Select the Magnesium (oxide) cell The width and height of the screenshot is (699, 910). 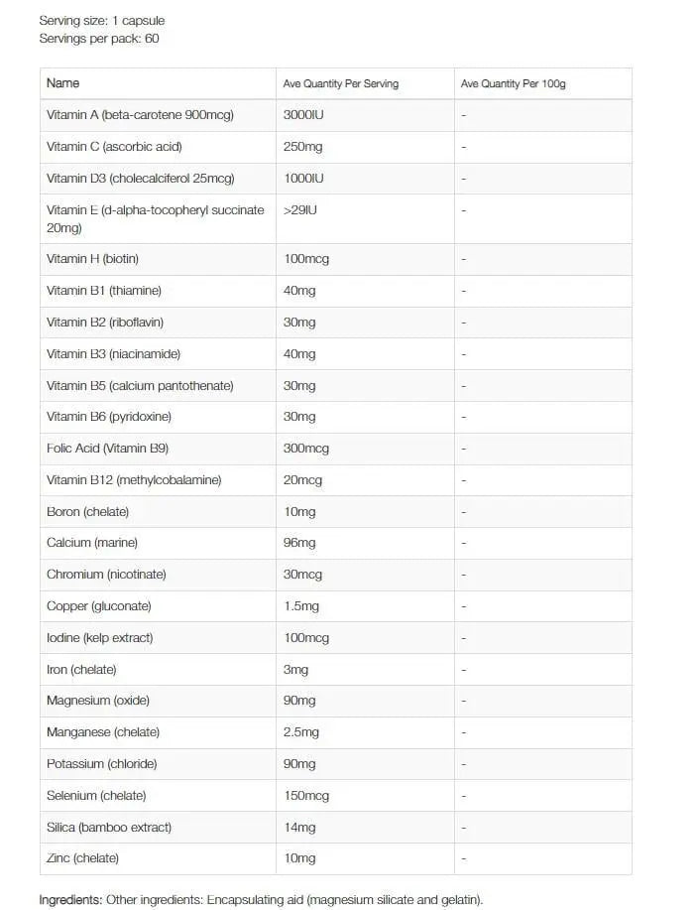(x=98, y=701)
